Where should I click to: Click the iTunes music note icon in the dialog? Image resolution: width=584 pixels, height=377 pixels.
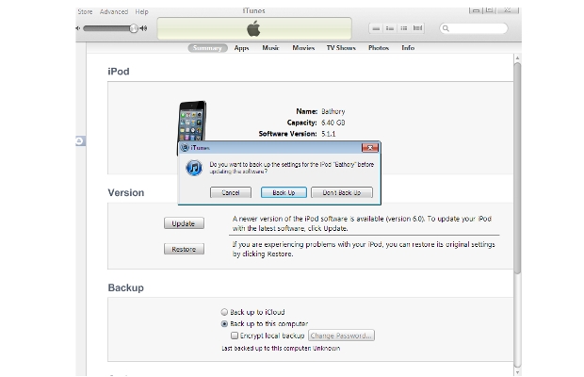[194, 168]
